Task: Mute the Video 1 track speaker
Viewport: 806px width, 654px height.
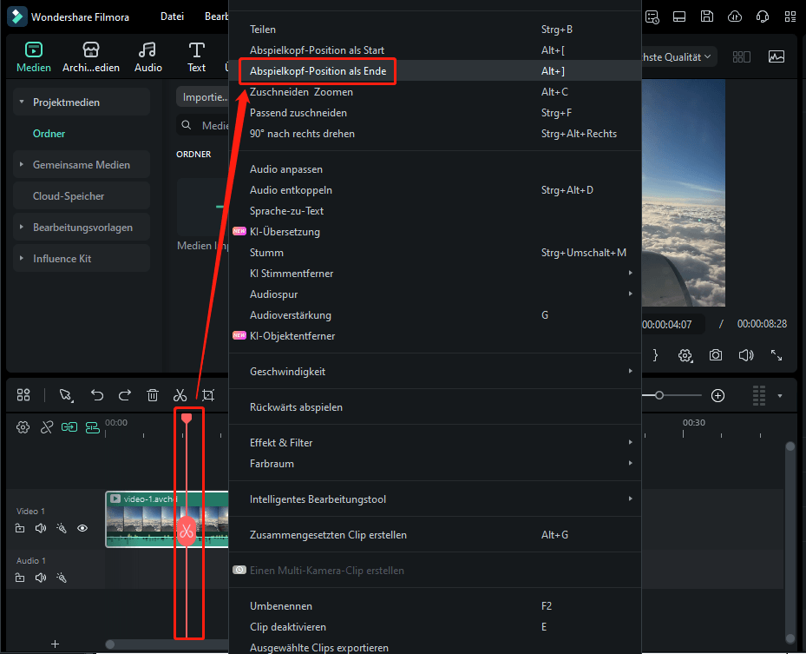Action: click(41, 528)
